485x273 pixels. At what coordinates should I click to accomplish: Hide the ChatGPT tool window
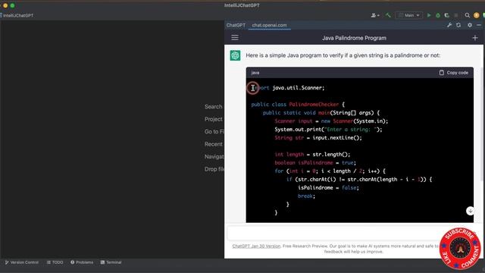[x=479, y=25]
